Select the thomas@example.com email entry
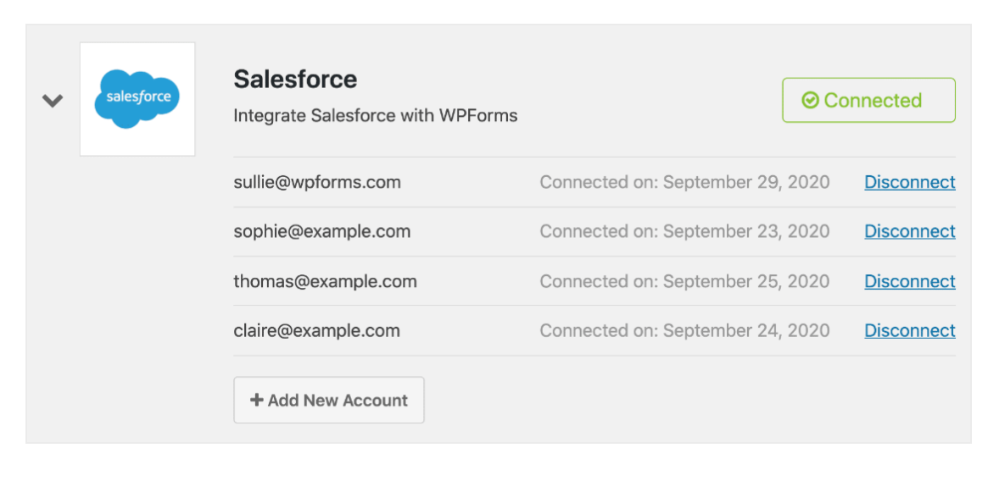Viewport: 999px width, 481px height. (325, 281)
